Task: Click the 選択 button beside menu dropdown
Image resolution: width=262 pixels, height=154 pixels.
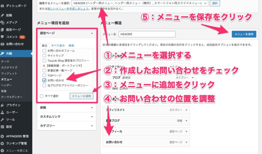Action: click(215, 3)
